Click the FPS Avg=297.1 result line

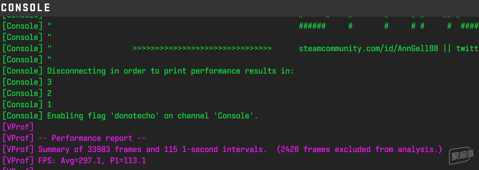[74, 161]
